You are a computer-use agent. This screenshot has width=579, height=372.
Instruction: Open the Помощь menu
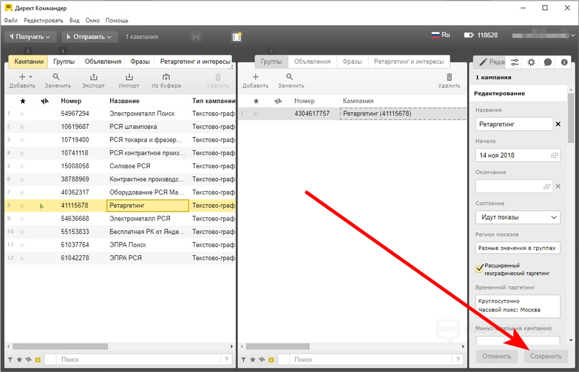click(117, 20)
